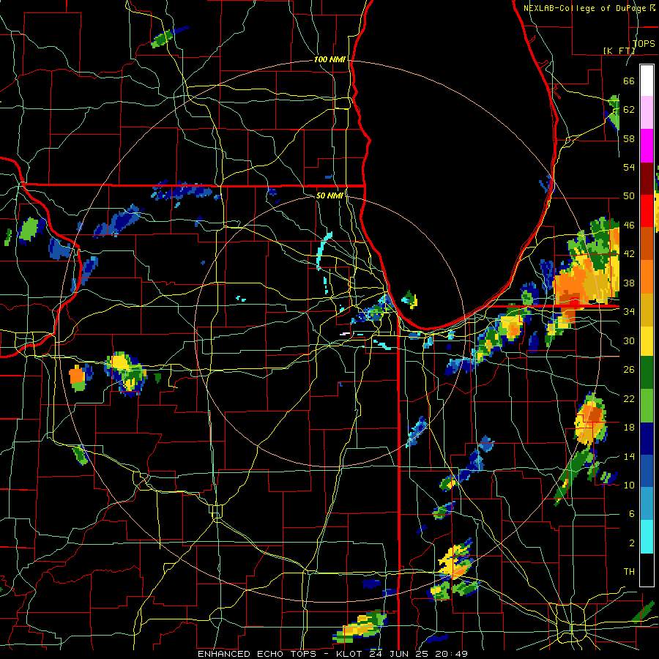Image resolution: width=659 pixels, height=659 pixels.
Task: Click the 10 value in the legend
Action: 629,485
